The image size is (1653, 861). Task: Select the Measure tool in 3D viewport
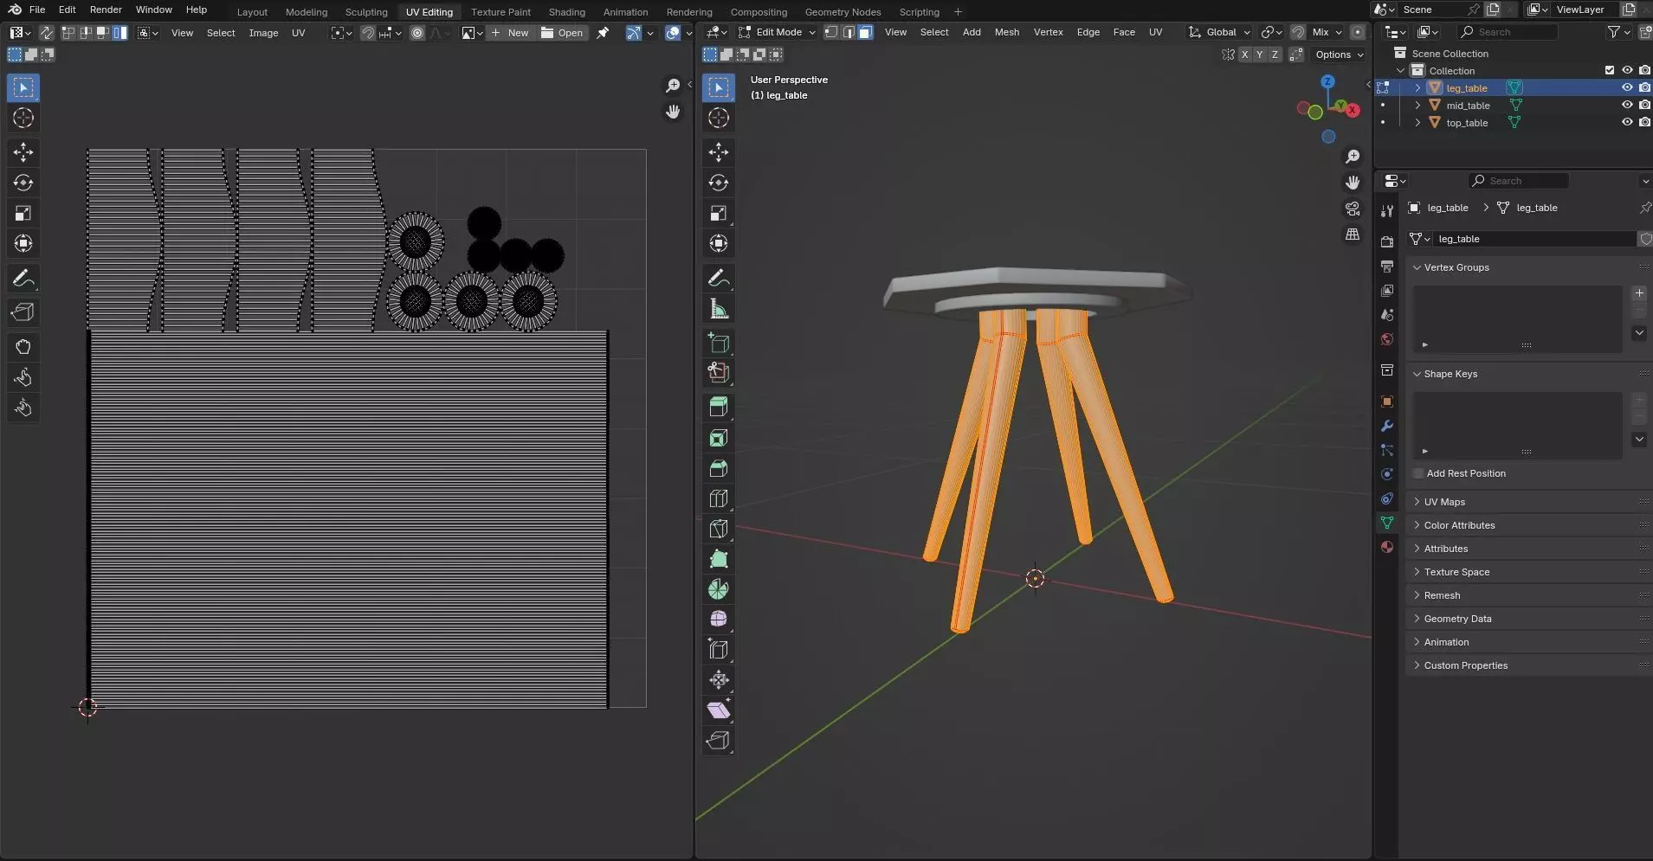(x=719, y=309)
